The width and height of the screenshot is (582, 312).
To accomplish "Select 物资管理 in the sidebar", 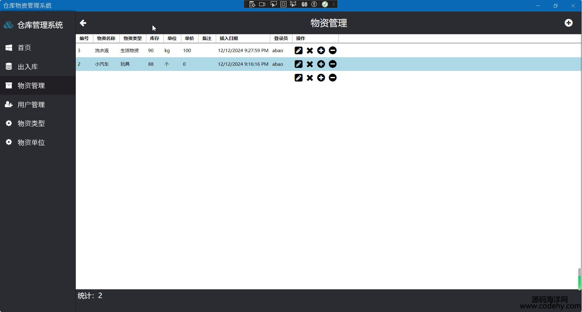I will coord(38,85).
